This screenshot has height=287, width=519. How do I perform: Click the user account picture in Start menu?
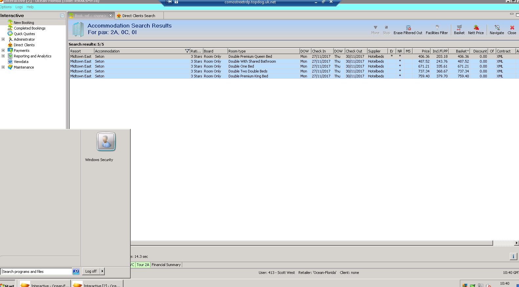(106, 142)
